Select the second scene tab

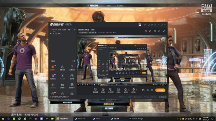click(x=59, y=30)
